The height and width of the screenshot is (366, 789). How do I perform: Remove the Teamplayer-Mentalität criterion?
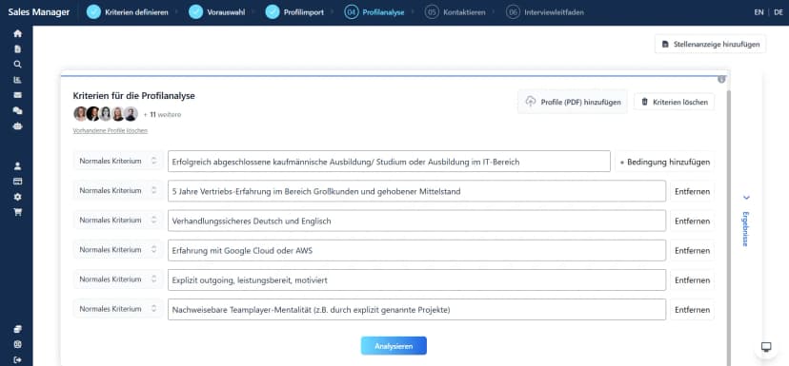coord(692,310)
